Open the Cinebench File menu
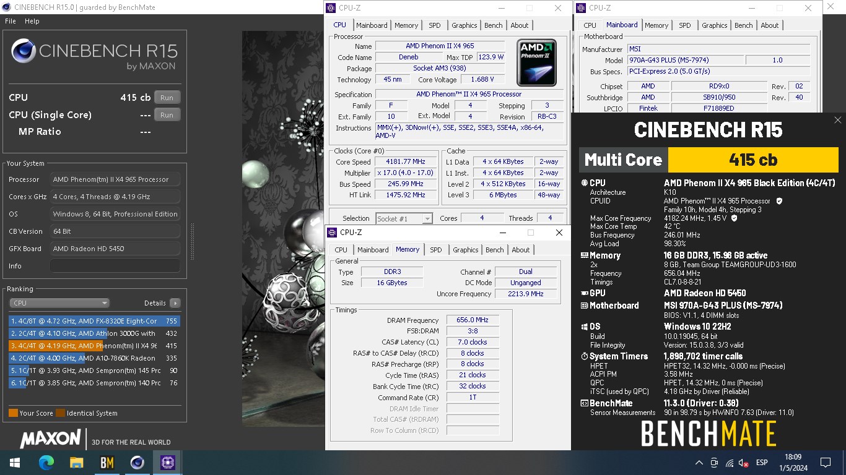846x475 pixels. tap(11, 21)
